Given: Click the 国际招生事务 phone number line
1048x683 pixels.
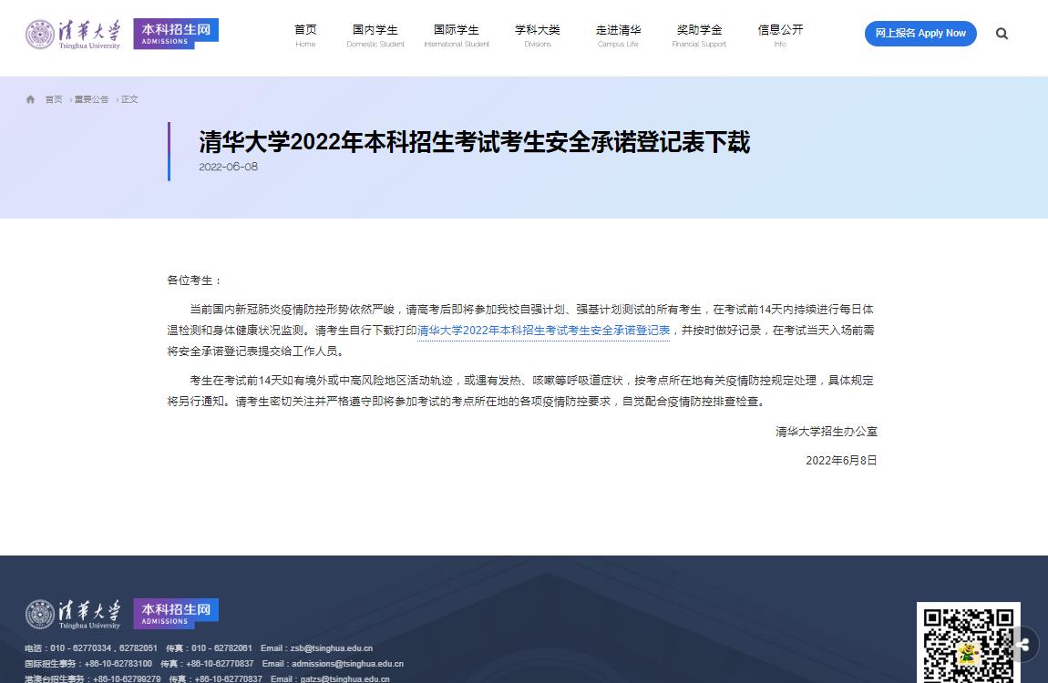Looking at the screenshot, I should pos(88,664).
